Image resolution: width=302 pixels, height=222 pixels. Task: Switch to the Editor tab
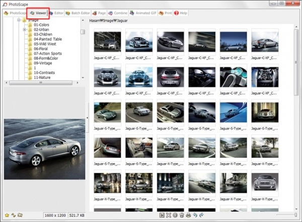(55, 13)
